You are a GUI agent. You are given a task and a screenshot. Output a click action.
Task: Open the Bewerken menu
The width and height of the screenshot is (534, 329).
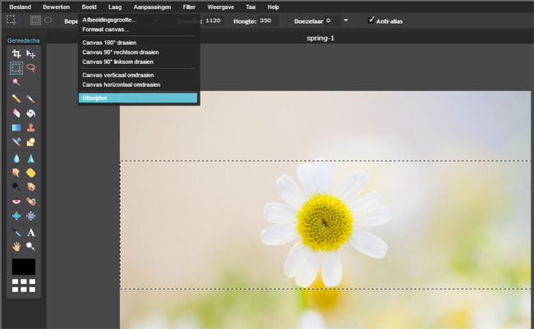56,7
